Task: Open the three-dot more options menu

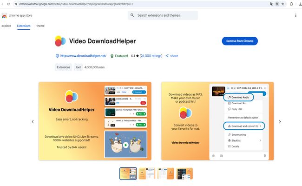Action: 295,15
